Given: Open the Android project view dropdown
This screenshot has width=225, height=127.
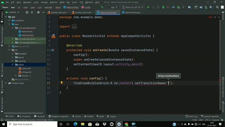Looking at the screenshot, I should tap(12, 12).
